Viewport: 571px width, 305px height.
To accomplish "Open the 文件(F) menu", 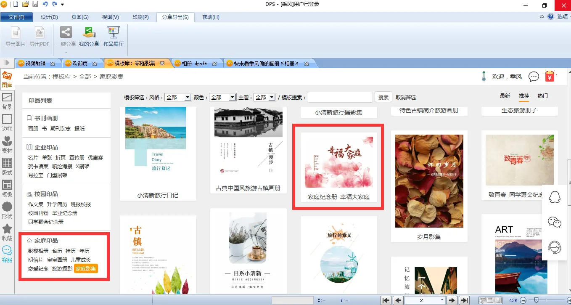I will (16, 17).
